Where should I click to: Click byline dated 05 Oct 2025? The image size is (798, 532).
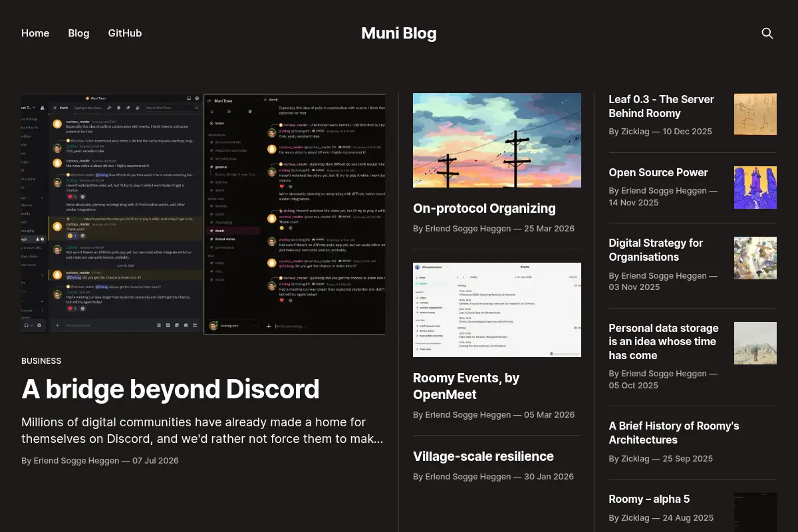(x=663, y=380)
